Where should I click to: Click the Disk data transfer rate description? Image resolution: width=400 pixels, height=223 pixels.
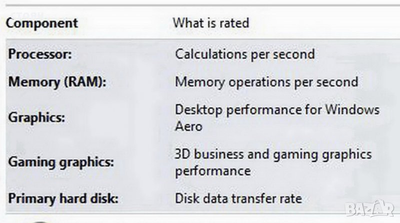click(238, 199)
